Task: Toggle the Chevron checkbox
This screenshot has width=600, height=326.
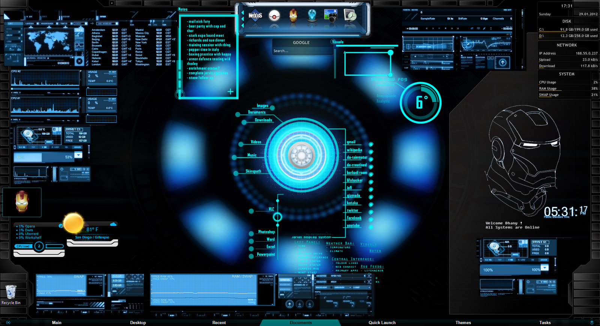Action: click(350, 287)
